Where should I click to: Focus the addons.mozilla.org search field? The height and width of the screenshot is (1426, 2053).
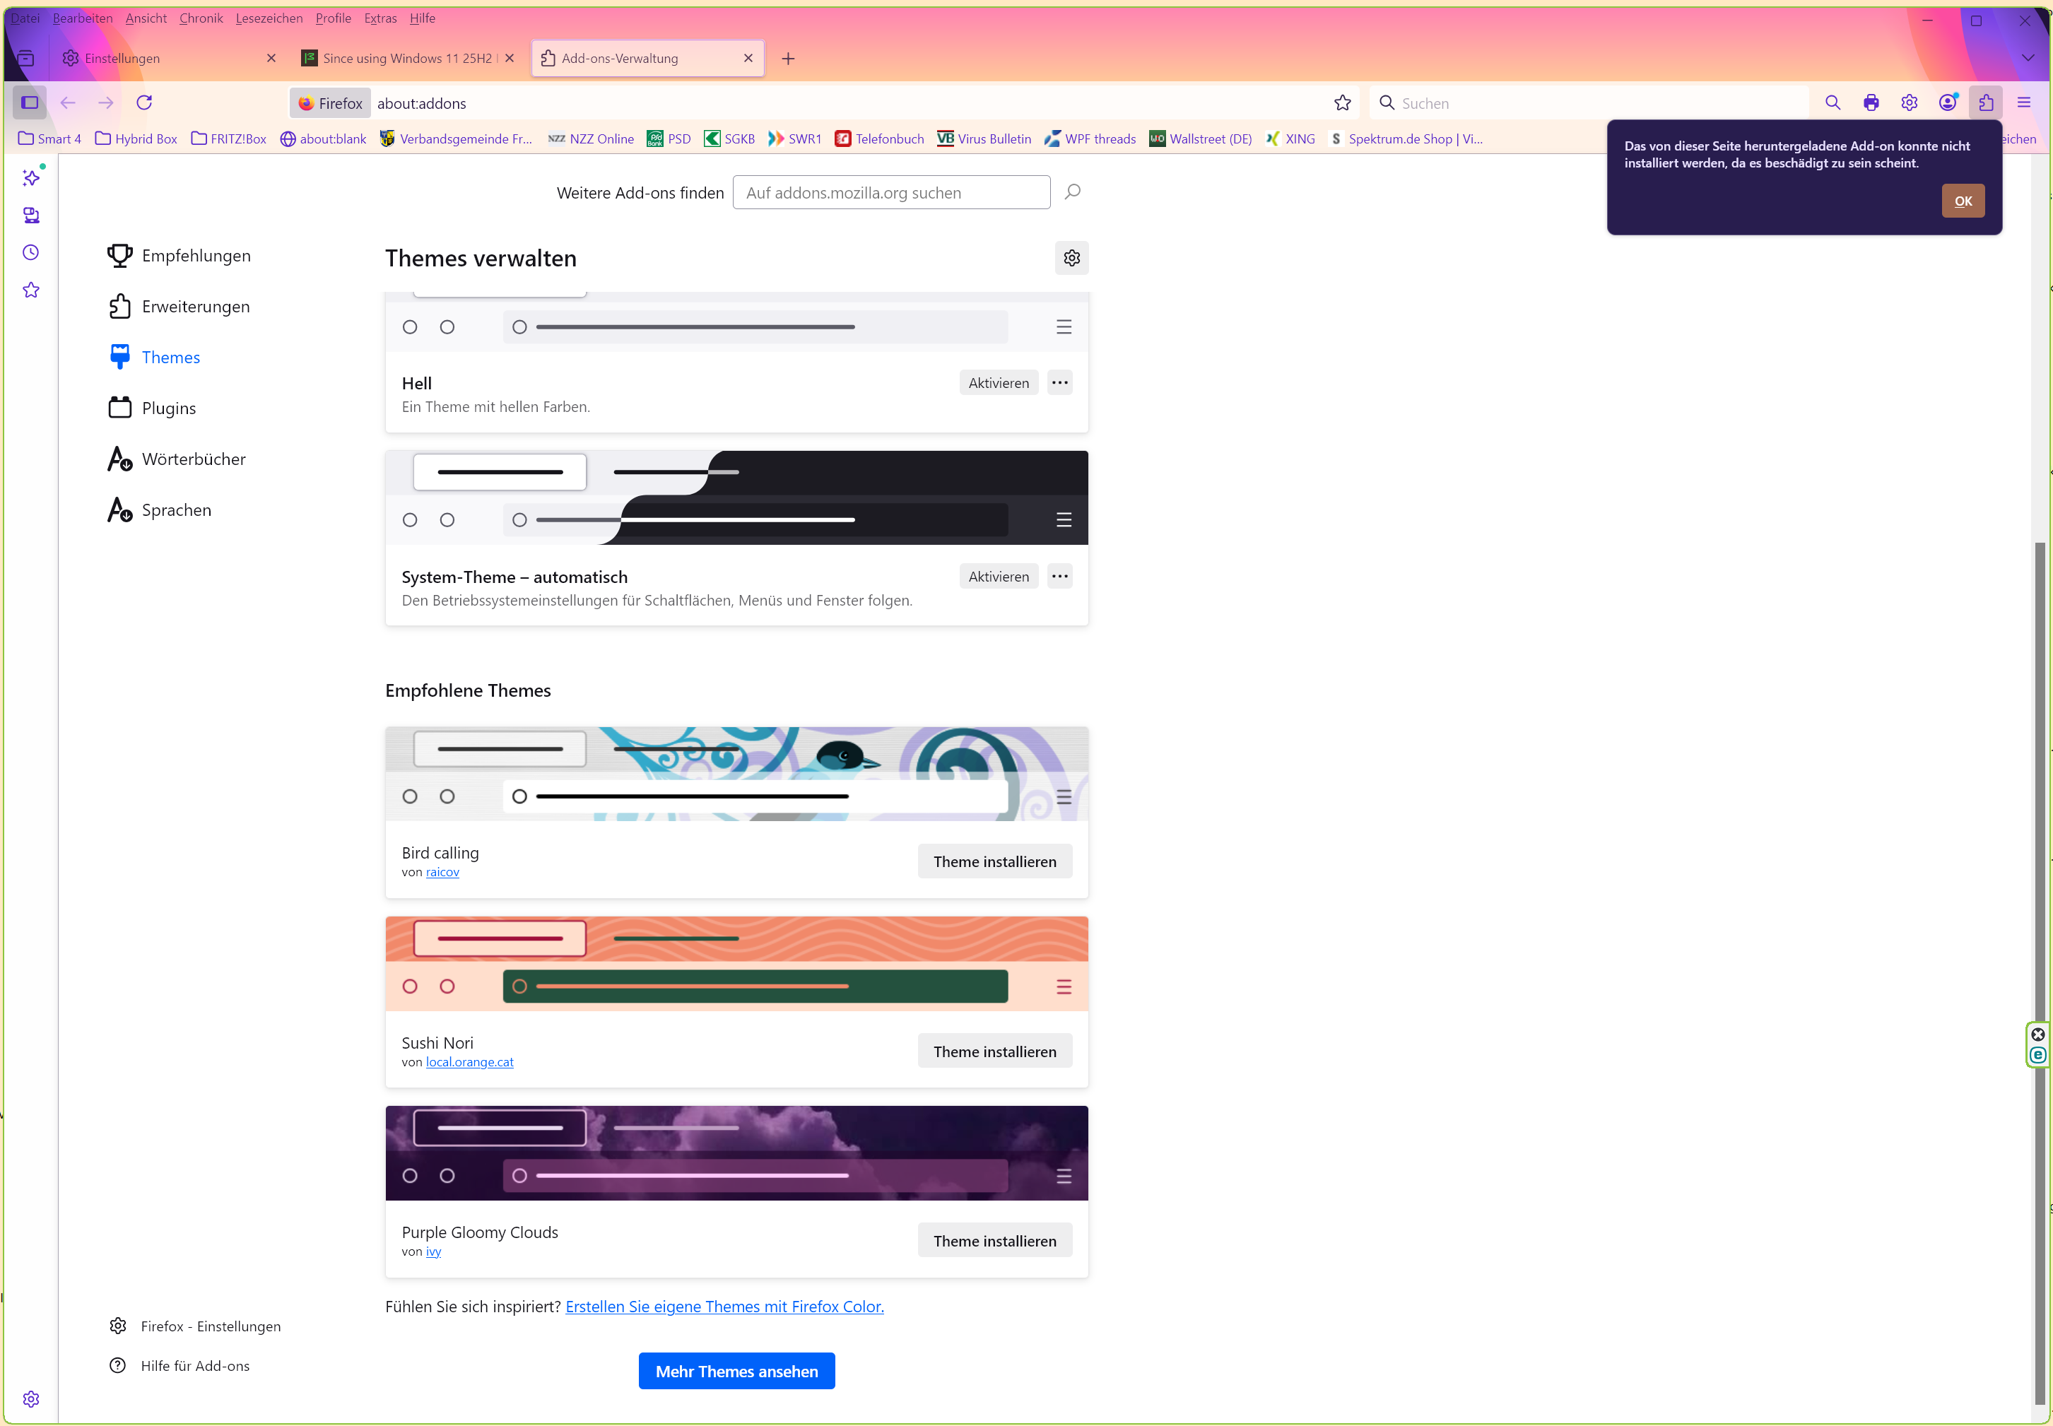pyautogui.click(x=890, y=193)
